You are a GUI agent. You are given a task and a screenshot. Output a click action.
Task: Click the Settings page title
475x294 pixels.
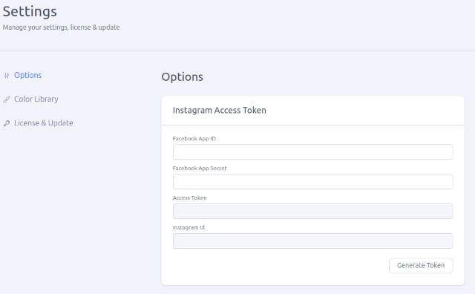click(30, 12)
